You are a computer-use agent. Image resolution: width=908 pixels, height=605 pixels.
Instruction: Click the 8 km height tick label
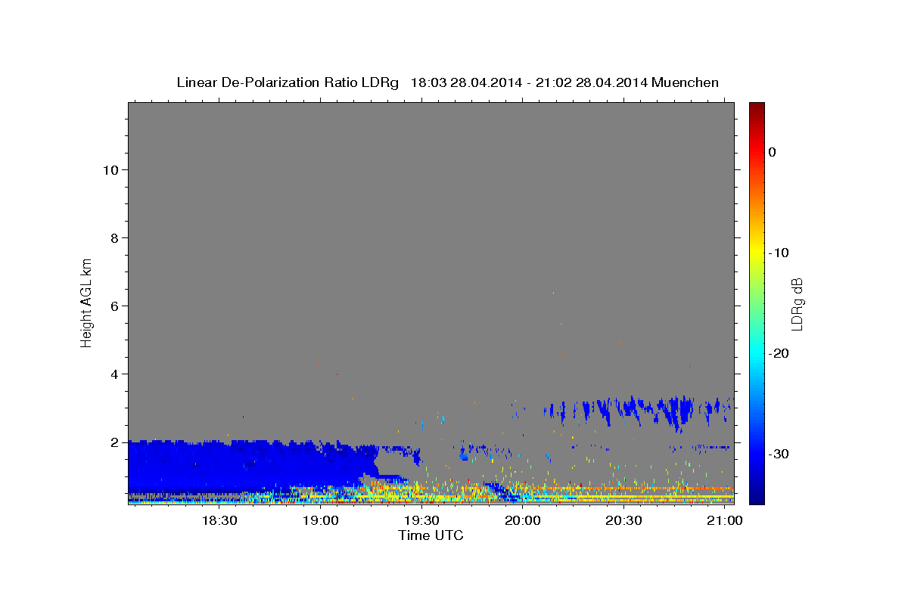[113, 237]
